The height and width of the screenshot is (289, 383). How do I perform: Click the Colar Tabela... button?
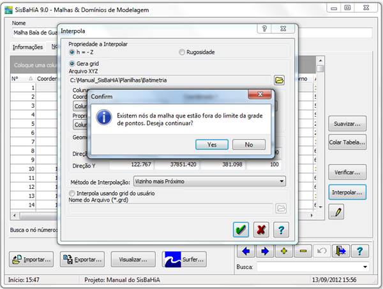(x=347, y=142)
